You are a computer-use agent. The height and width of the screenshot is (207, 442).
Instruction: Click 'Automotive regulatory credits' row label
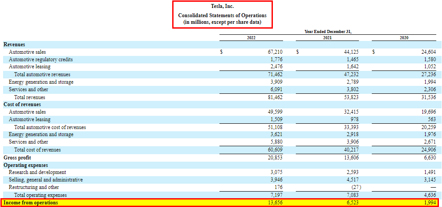[41, 59]
